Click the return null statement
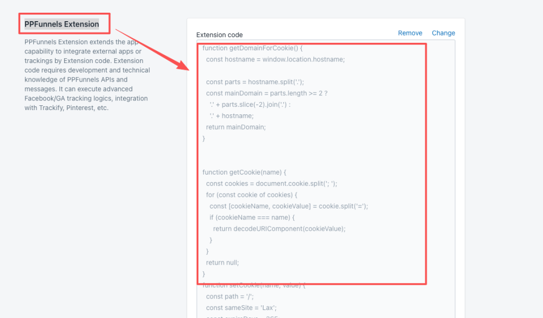This screenshot has height=318, width=543. tap(223, 262)
